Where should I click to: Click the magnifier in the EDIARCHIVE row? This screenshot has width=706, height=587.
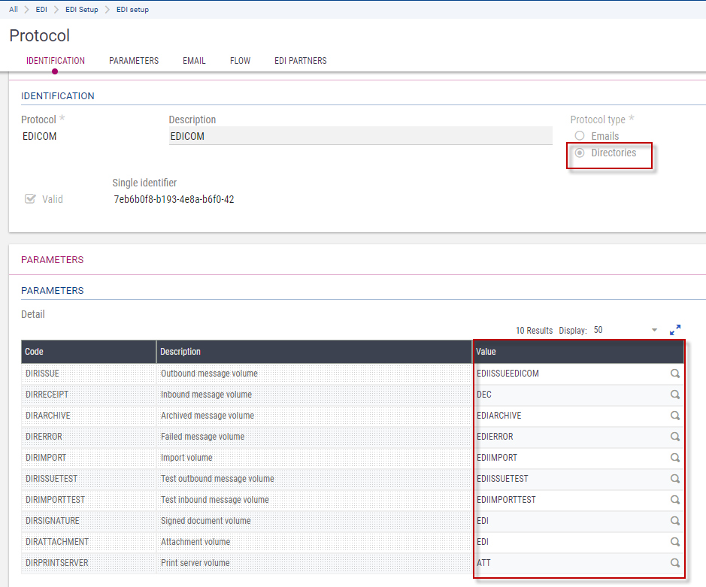[675, 416]
